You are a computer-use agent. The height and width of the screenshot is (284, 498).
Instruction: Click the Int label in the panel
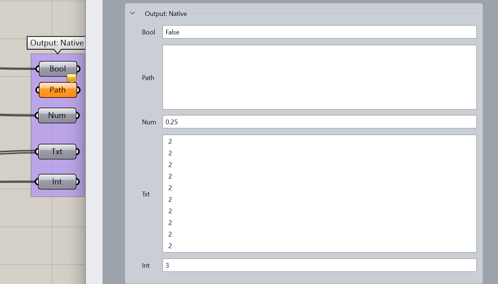[x=146, y=266]
